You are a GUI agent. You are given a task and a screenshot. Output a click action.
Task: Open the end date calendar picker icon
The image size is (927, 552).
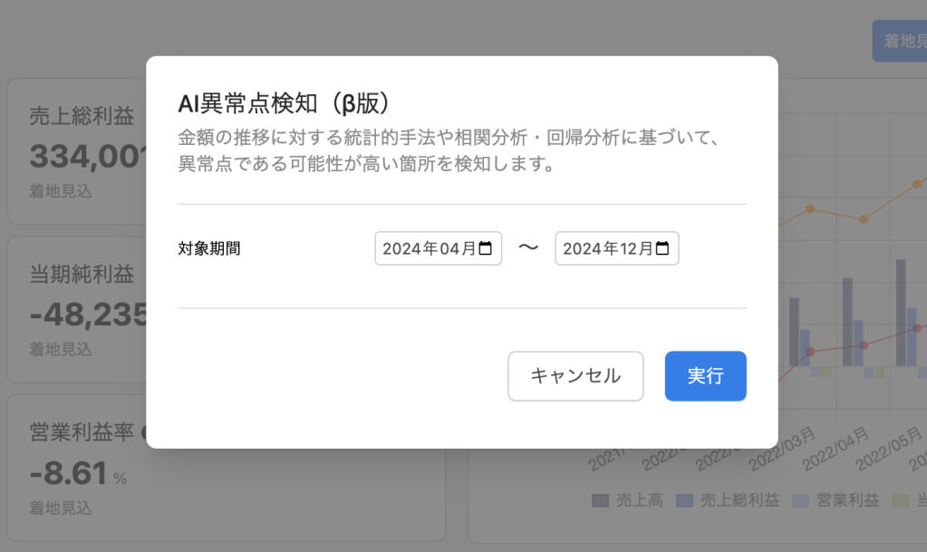(662, 248)
